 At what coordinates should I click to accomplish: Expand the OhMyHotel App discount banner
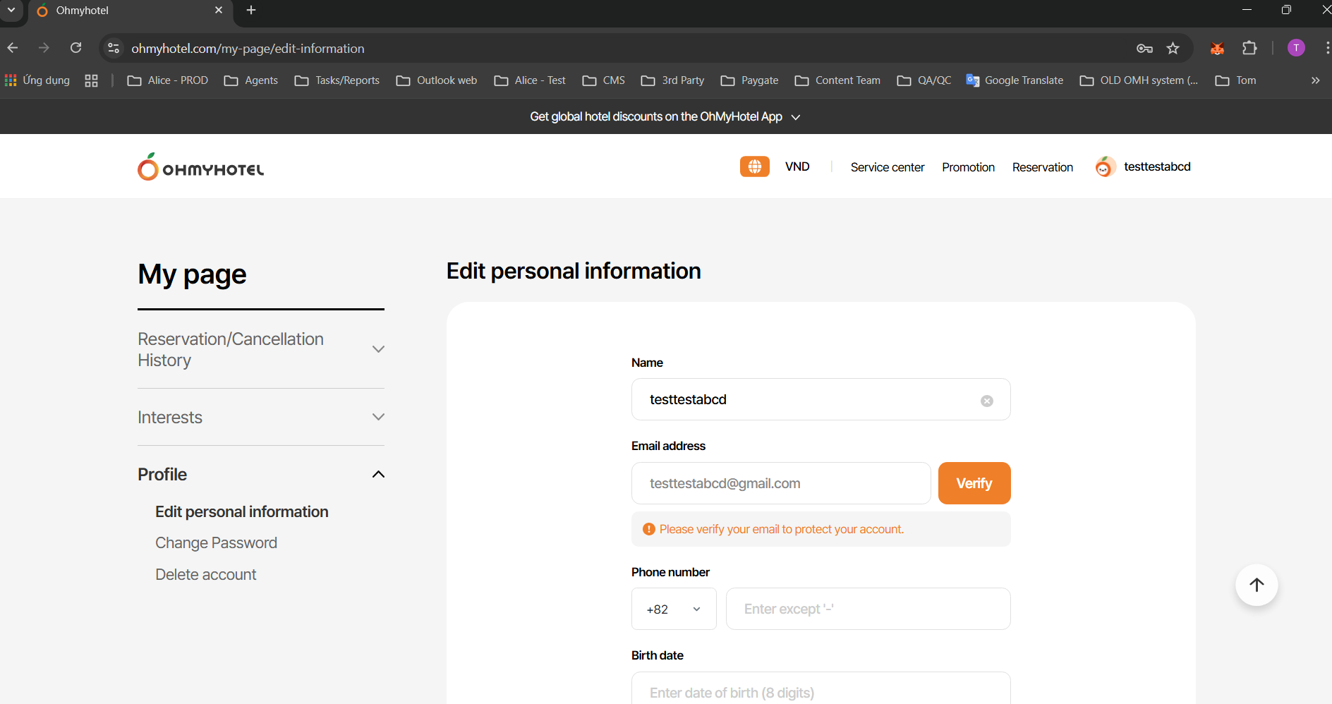(x=796, y=117)
